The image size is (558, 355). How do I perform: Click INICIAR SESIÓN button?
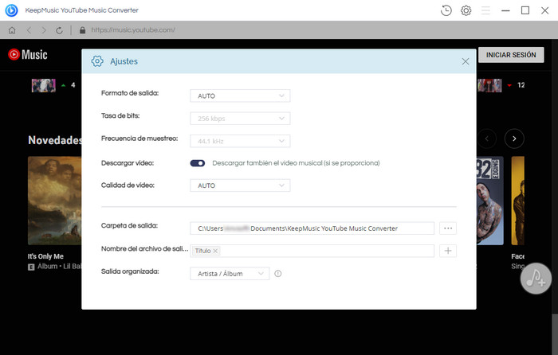511,55
